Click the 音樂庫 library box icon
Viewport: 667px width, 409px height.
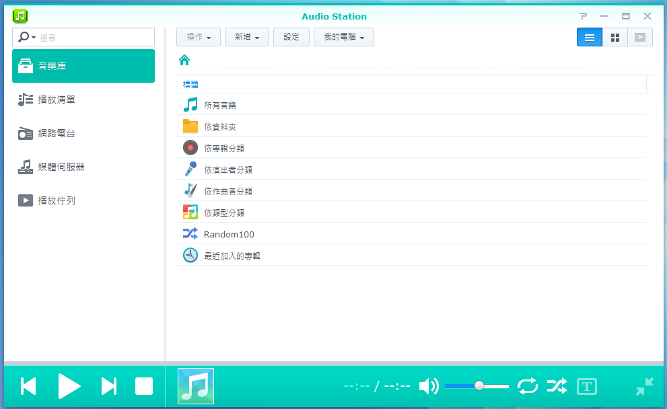point(26,66)
